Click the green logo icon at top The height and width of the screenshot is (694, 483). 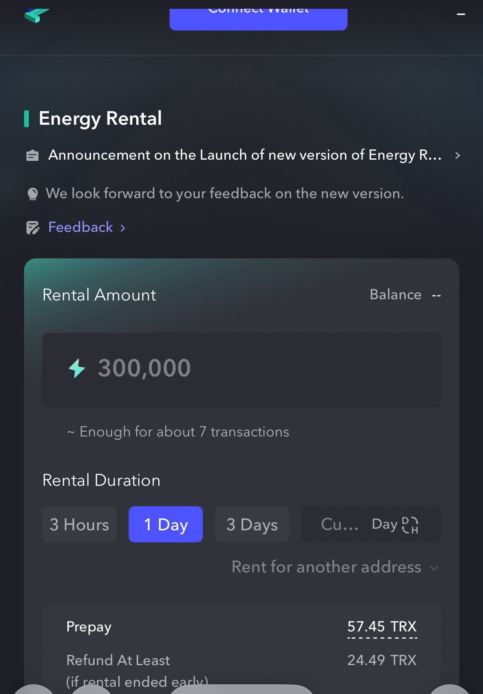point(36,16)
